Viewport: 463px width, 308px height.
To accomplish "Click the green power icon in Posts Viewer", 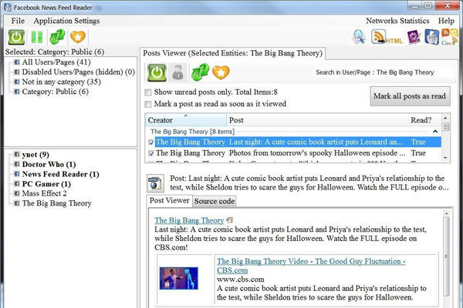I will pos(157,72).
